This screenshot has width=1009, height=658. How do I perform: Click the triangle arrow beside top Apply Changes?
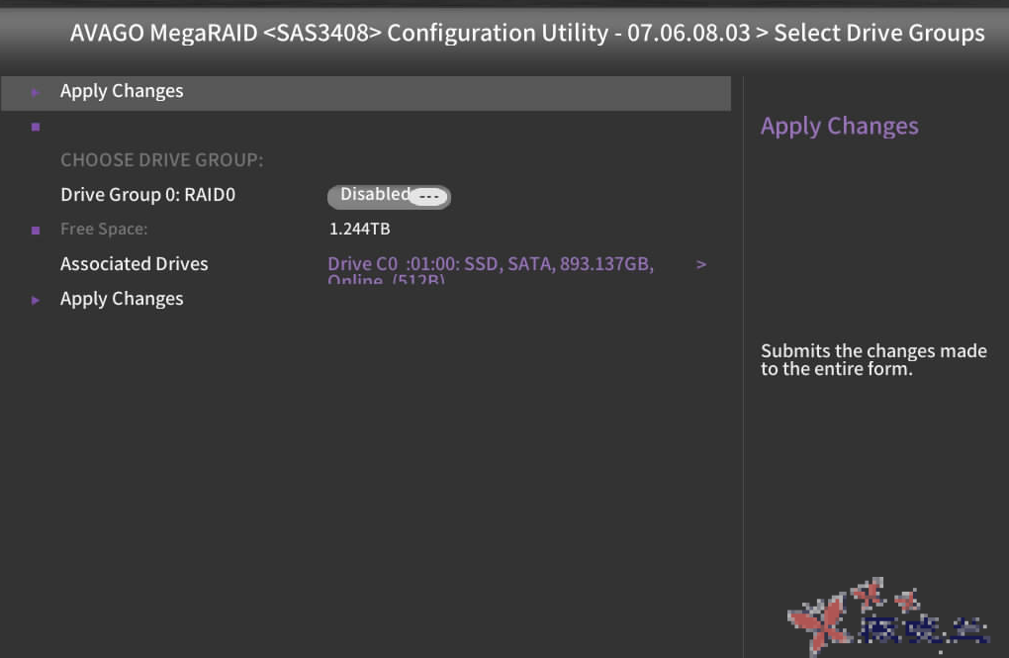click(x=36, y=93)
